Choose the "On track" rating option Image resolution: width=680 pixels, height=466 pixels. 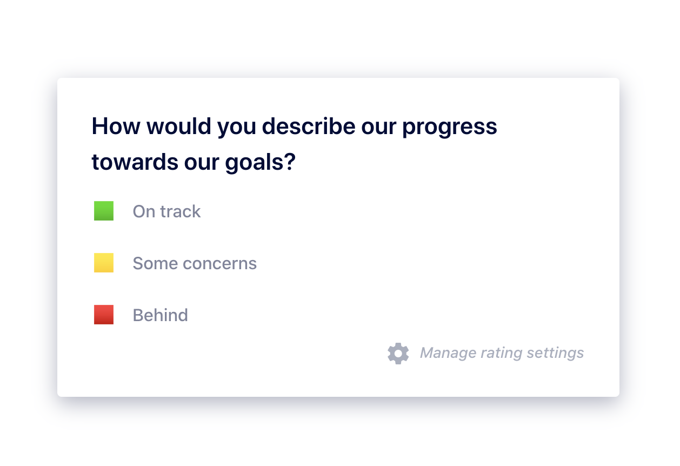[148, 211]
